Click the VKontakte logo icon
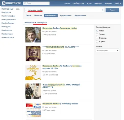The image size is (124, 120). coord(4,3)
